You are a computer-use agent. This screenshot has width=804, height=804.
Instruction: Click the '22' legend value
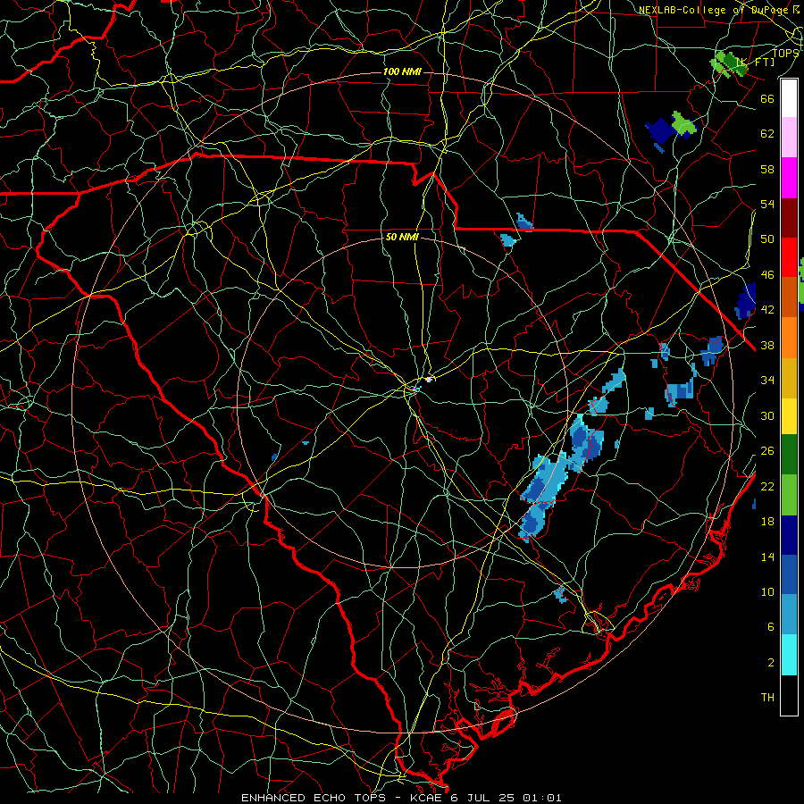[x=767, y=486]
